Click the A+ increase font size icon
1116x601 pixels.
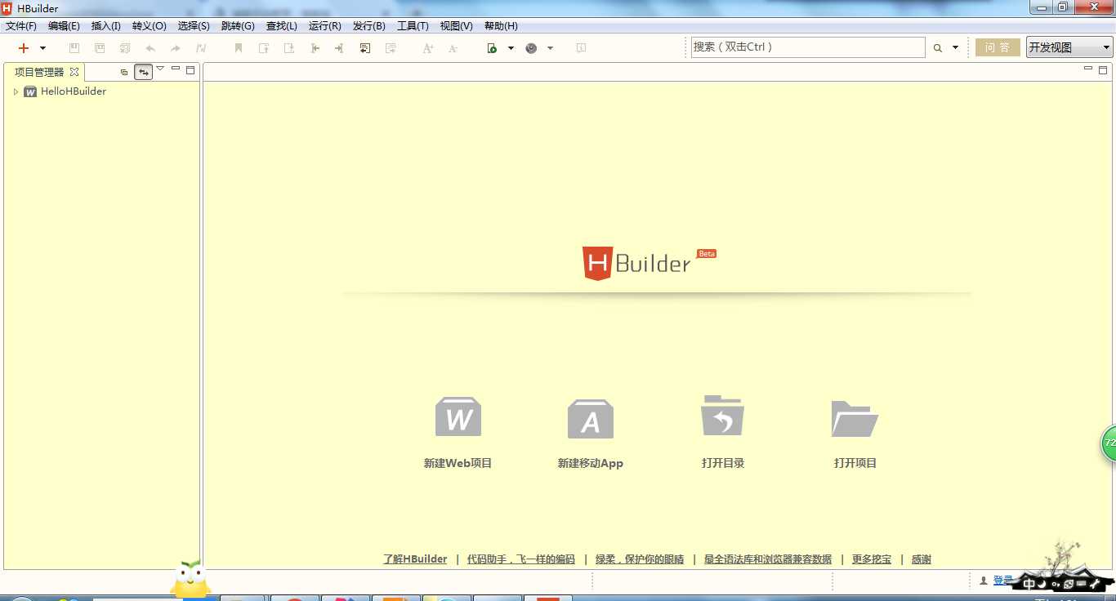click(x=428, y=48)
